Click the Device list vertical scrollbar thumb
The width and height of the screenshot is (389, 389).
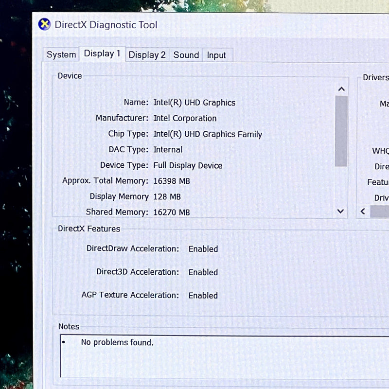pyautogui.click(x=341, y=131)
